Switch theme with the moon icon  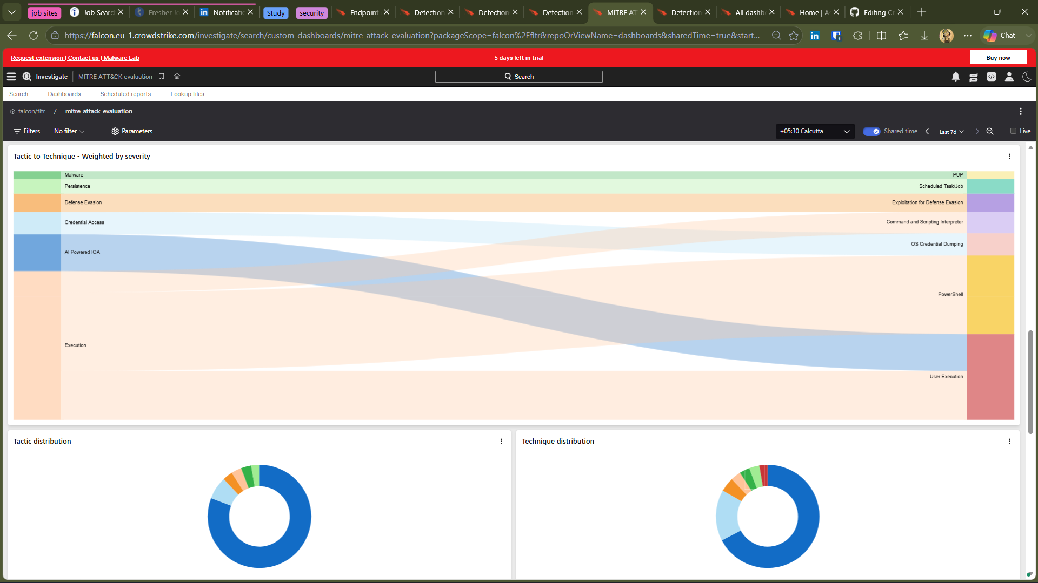pyautogui.click(x=1027, y=77)
